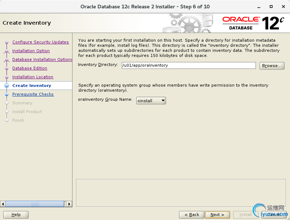Return to the Installation Location step
This screenshot has height=220, width=290.
point(33,77)
